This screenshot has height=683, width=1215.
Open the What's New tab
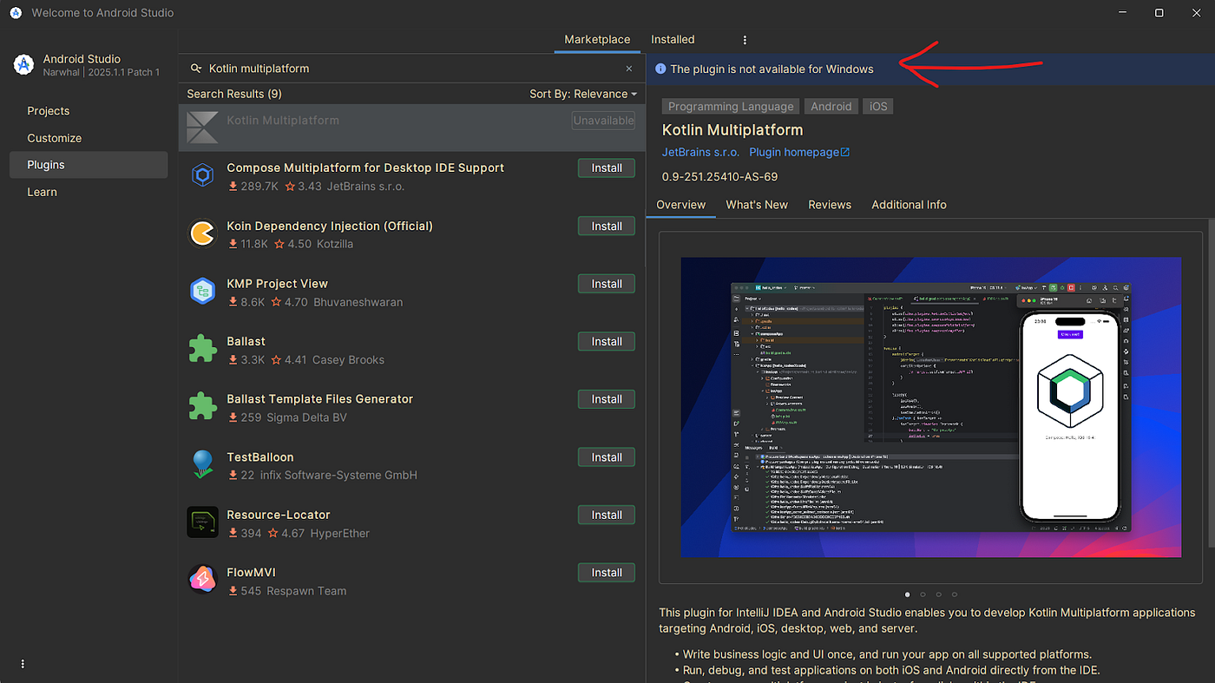coord(757,205)
